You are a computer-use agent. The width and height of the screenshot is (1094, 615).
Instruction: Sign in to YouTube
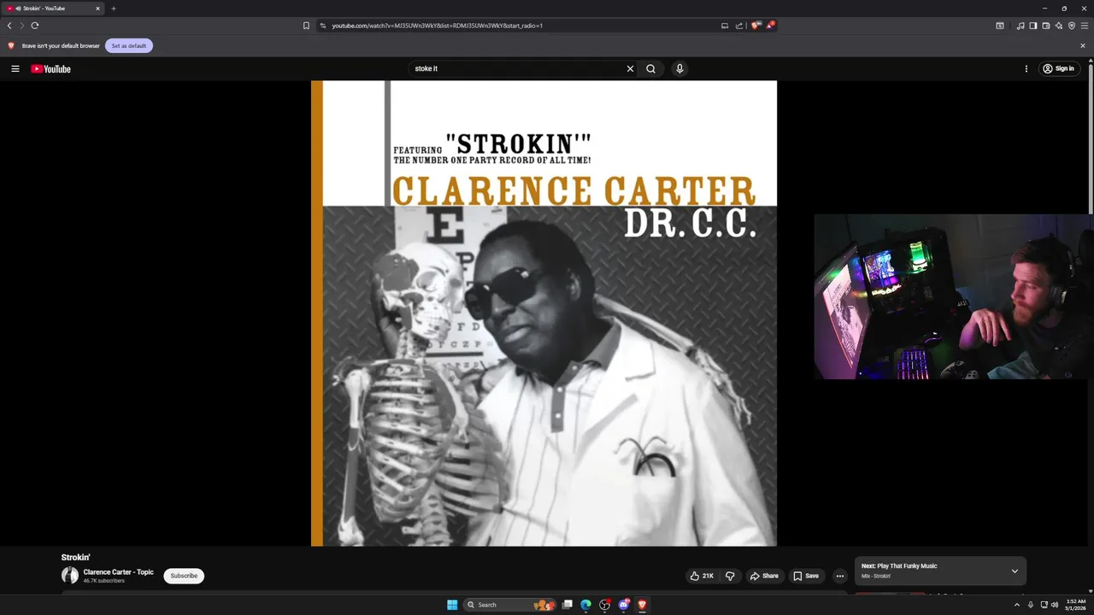[1058, 68]
